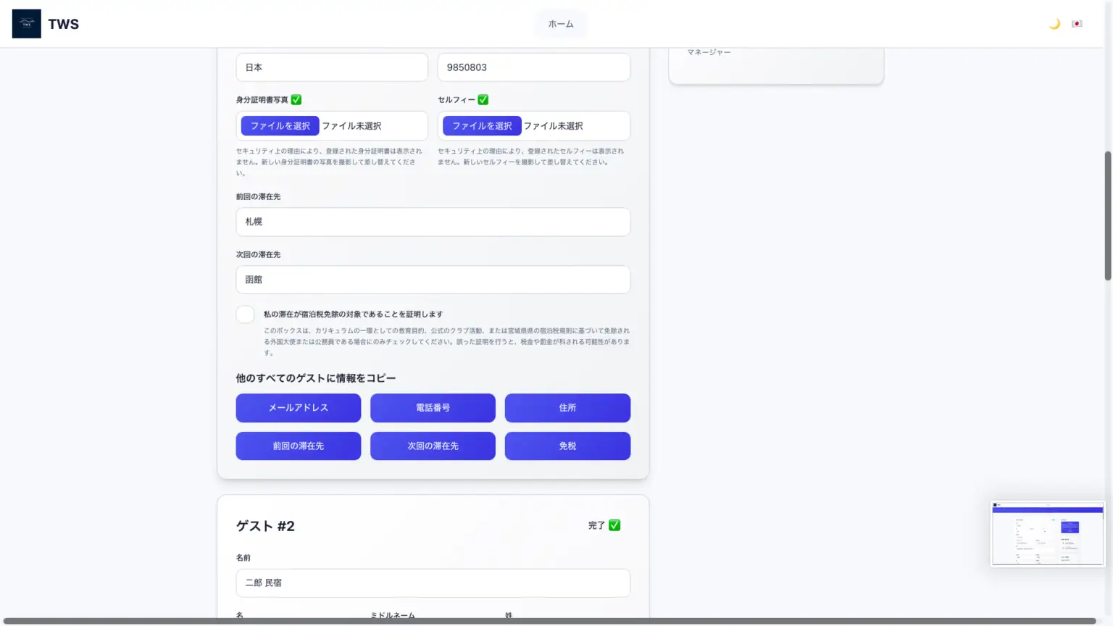
Task: Click the country field containing 日本
Action: pos(331,67)
